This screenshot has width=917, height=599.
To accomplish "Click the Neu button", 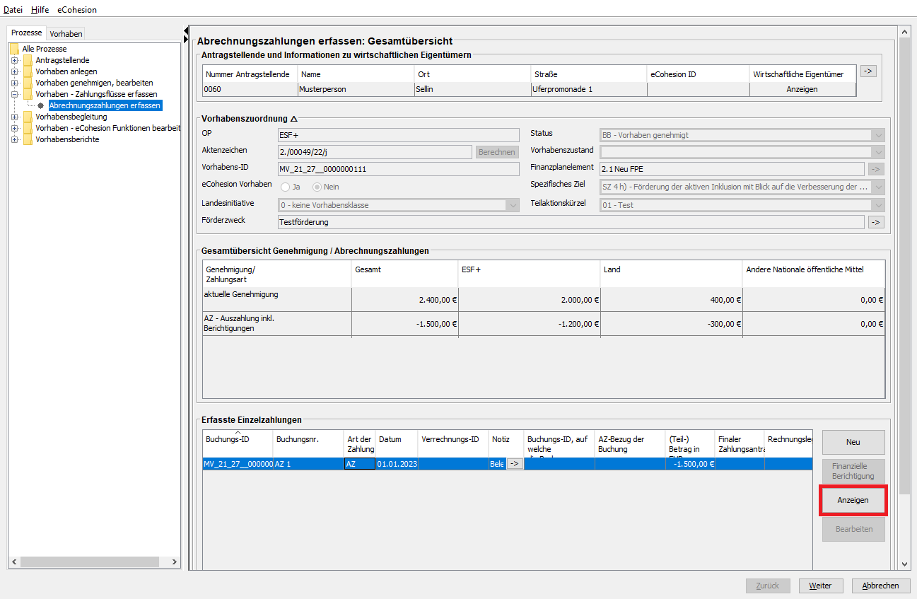I will (x=853, y=442).
